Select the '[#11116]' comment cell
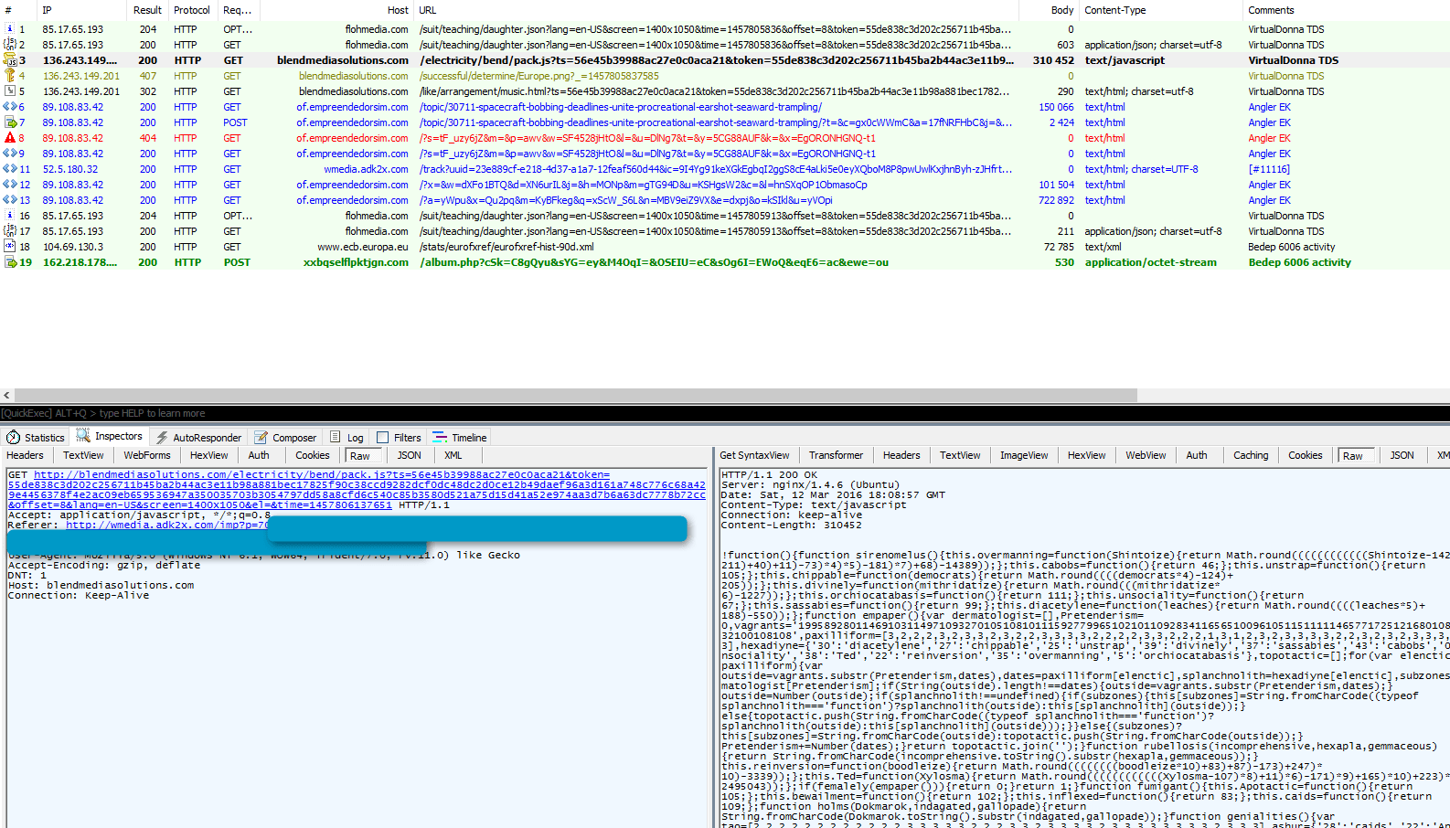1450x828 pixels. pos(1269,169)
